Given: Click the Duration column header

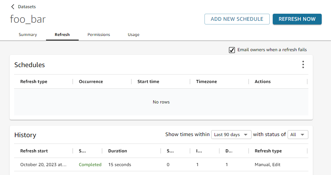Looking at the screenshot, I should [118, 151].
